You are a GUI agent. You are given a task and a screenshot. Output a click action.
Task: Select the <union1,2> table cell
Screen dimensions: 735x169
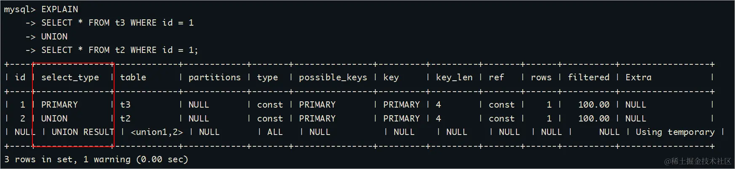[157, 132]
